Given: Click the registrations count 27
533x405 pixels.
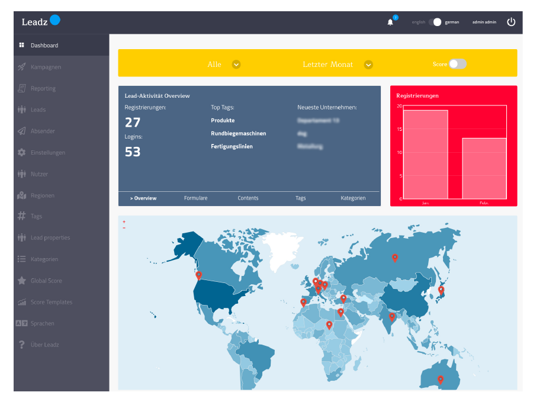Looking at the screenshot, I should click(133, 123).
